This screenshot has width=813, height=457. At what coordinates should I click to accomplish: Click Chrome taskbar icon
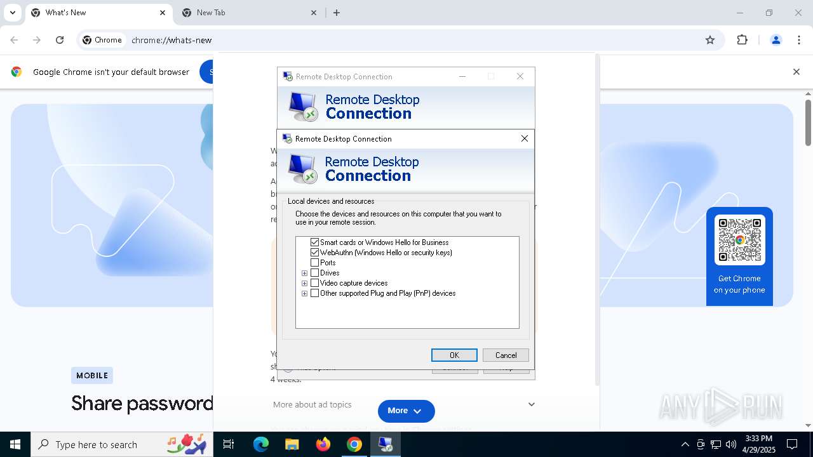(354, 444)
